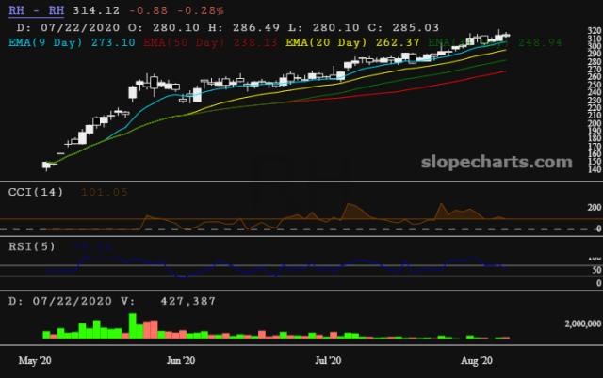Click the tallest green volume bar
The width and height of the screenshot is (603, 378).
(134, 324)
